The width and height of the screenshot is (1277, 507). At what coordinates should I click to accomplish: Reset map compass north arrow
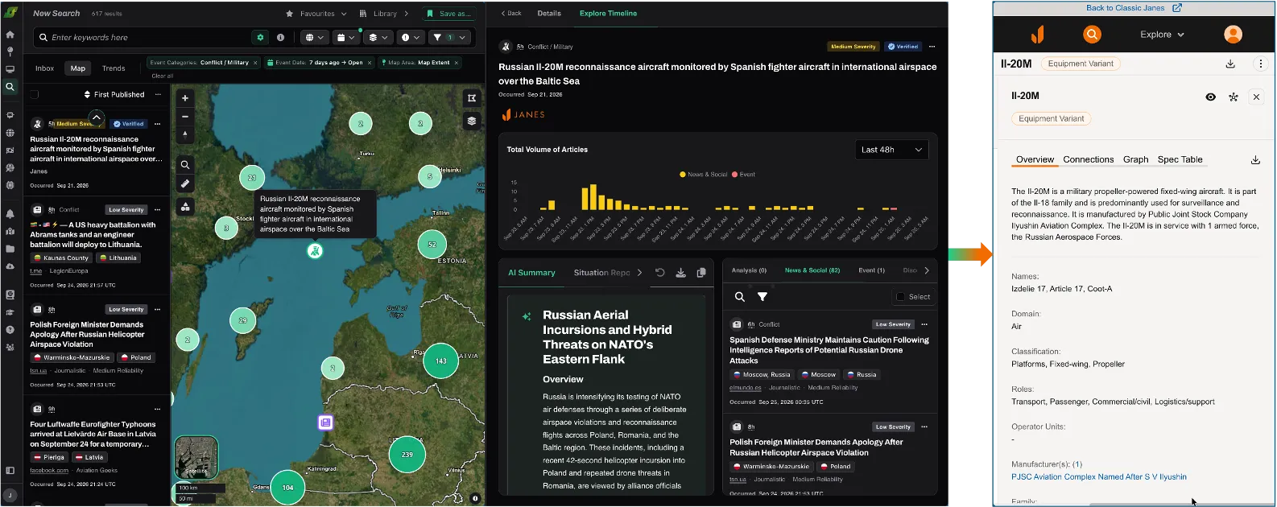point(184,134)
